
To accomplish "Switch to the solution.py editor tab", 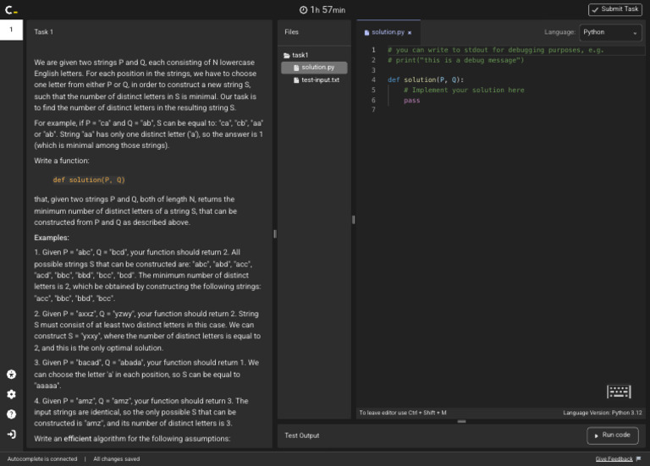I will point(387,32).
